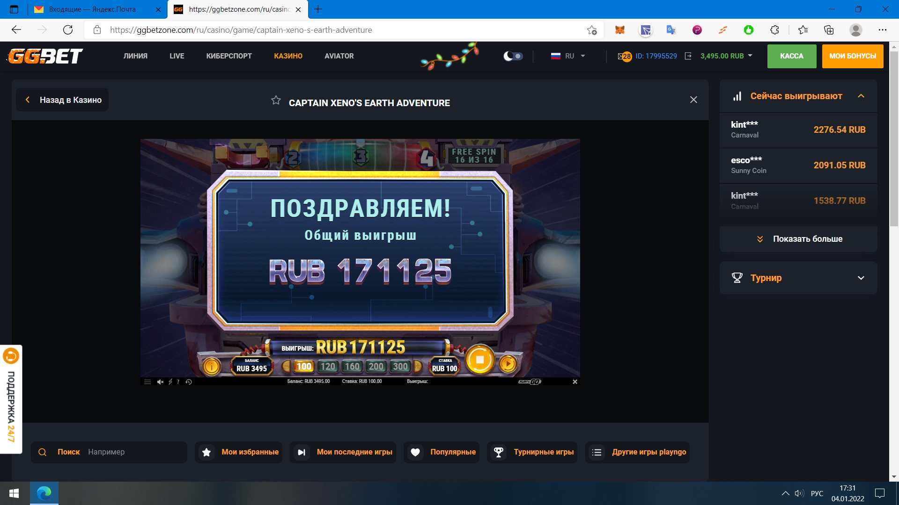
Task: Expand the balance 3,495.00 RUB dropdown
Action: pos(726,56)
